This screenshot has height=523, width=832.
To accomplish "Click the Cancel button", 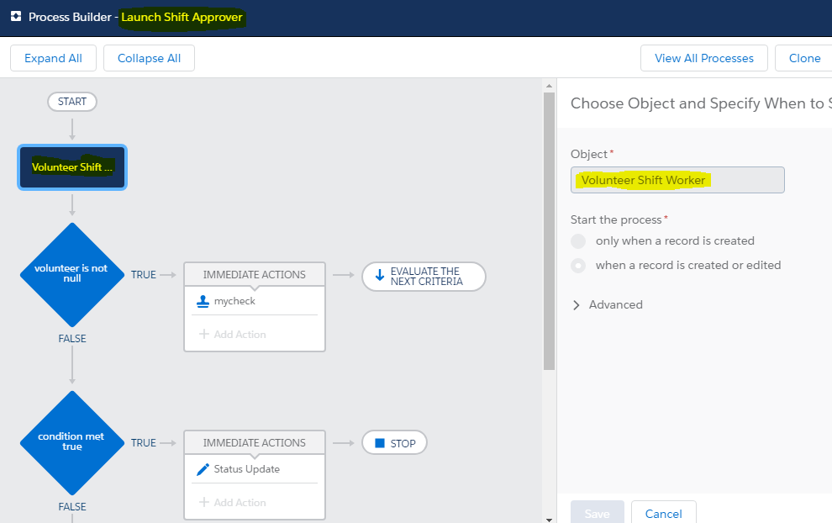I will 663,513.
